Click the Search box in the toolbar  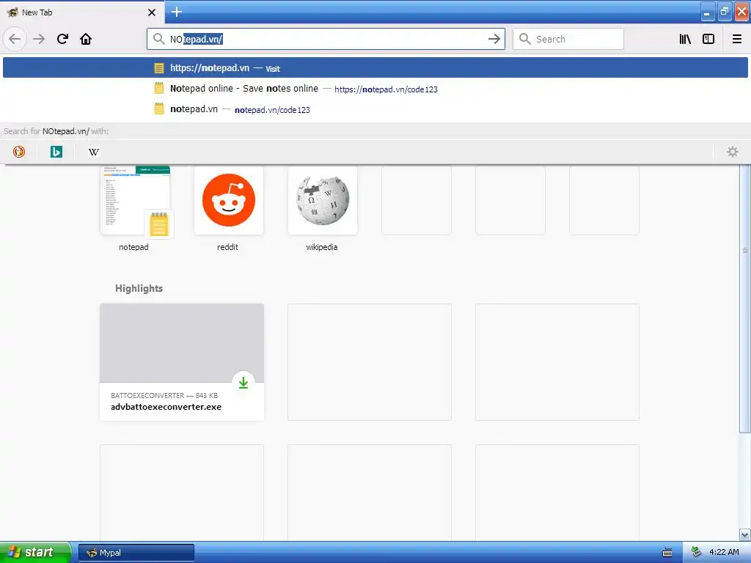568,39
